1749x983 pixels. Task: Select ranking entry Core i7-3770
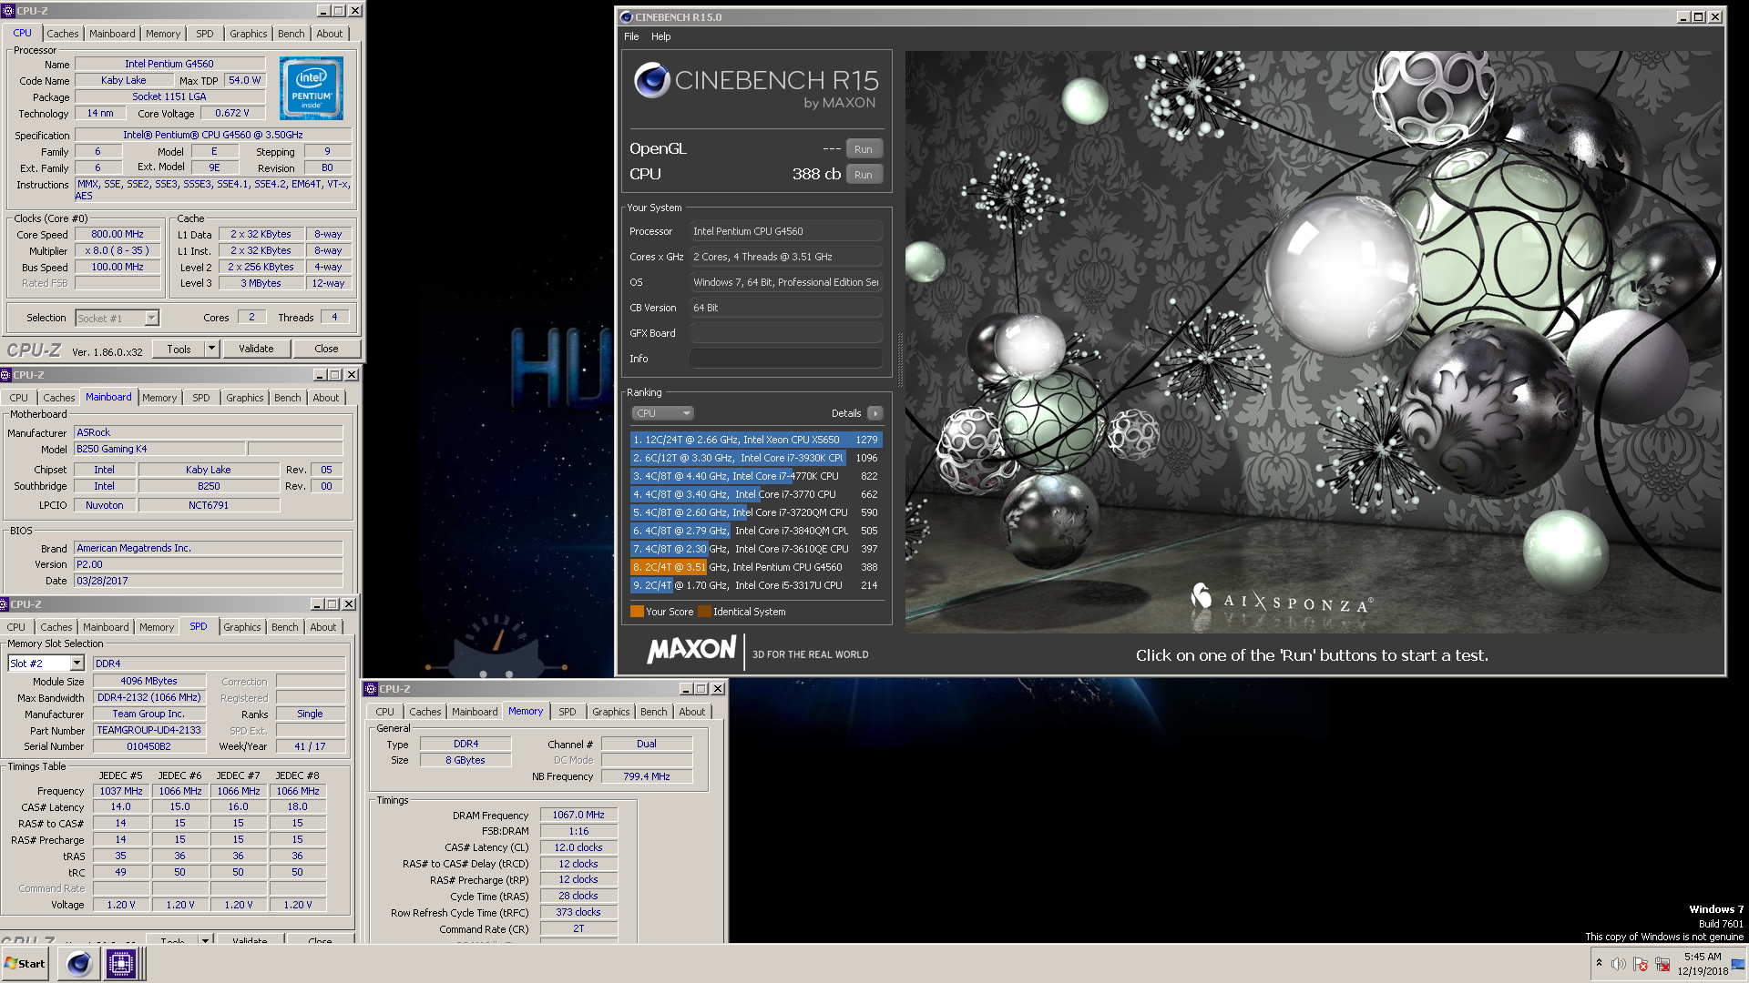pos(756,494)
